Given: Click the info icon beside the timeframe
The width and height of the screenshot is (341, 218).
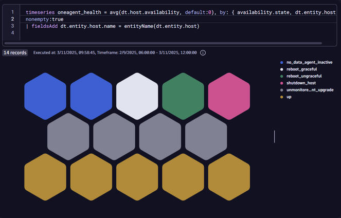Looking at the screenshot, I should 203,53.
